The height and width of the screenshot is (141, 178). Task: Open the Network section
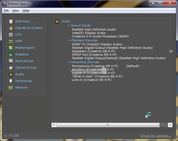pyautogui.click(x=21, y=87)
